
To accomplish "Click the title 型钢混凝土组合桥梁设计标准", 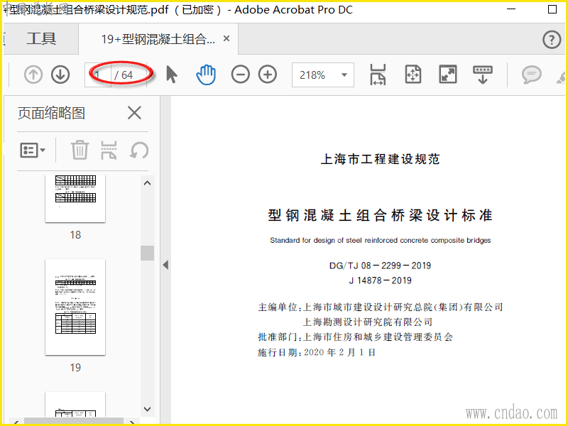I will point(380,215).
